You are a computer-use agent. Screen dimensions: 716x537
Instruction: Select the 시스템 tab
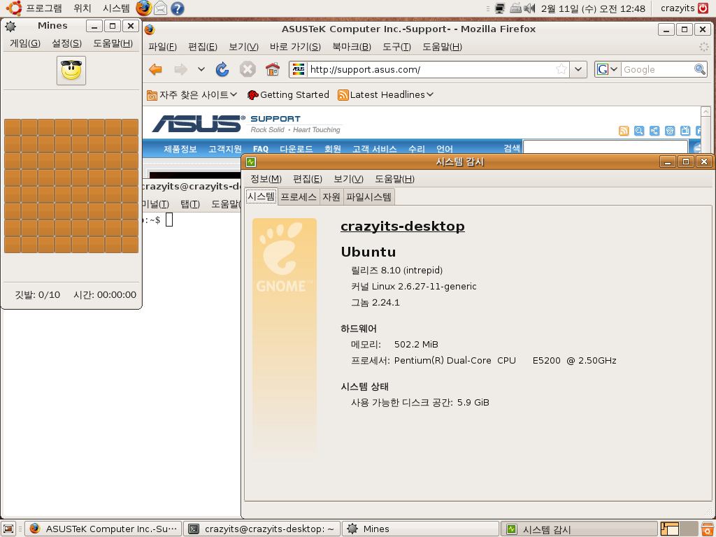tap(261, 196)
